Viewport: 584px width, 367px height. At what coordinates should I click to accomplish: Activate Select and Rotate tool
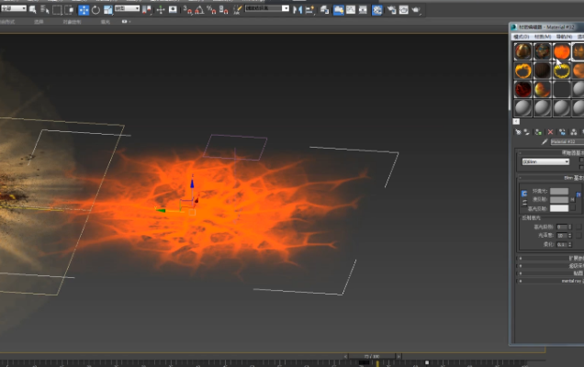95,10
